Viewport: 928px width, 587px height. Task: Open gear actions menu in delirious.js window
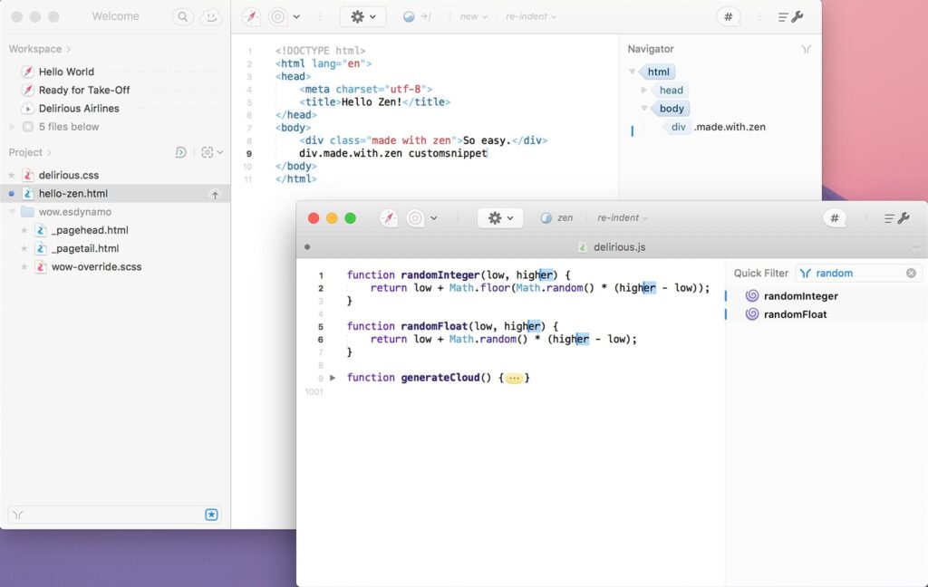pos(500,217)
